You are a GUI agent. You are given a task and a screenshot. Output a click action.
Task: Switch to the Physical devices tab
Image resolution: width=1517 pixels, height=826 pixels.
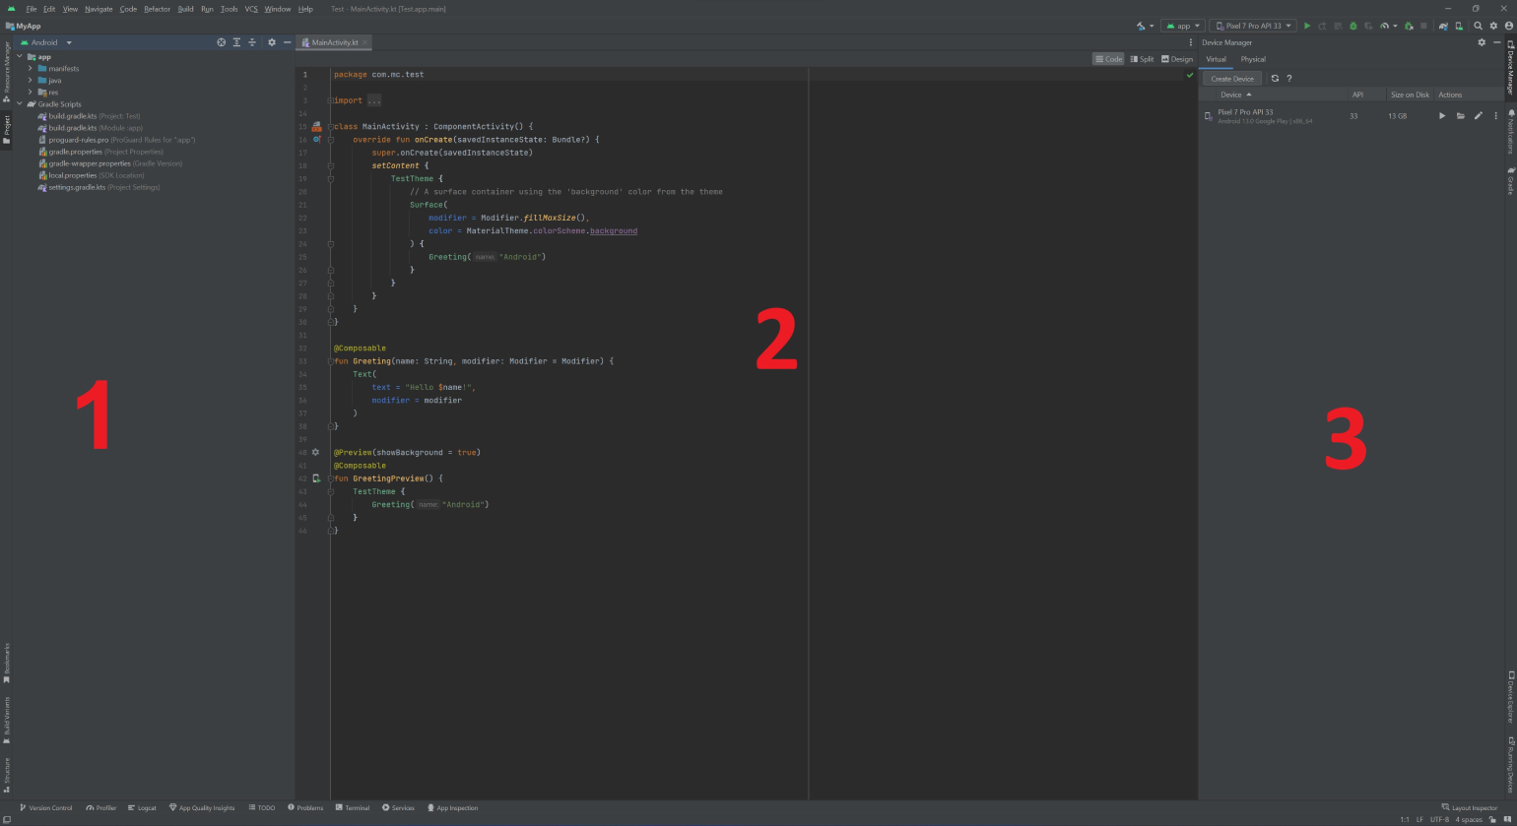tap(1253, 59)
